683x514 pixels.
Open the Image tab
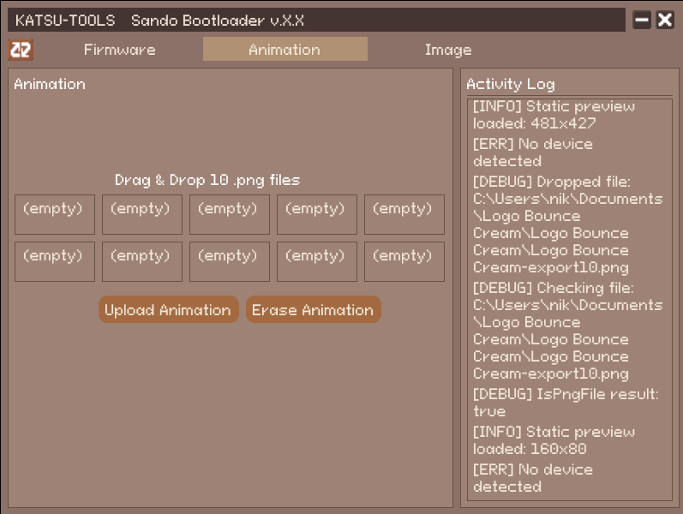pyautogui.click(x=448, y=50)
